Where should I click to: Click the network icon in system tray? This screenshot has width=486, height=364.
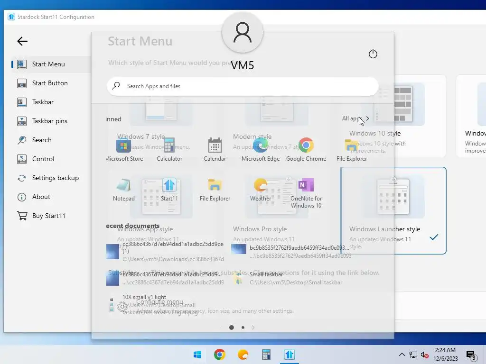[x=413, y=355]
